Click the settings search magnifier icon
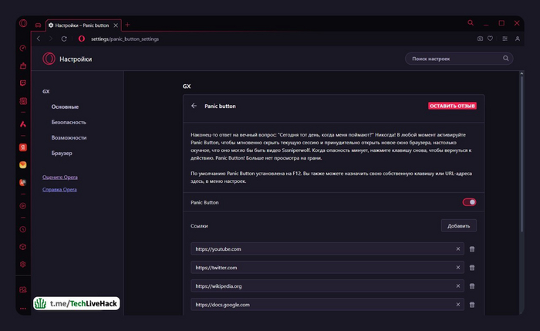The image size is (540, 331). coord(505,58)
